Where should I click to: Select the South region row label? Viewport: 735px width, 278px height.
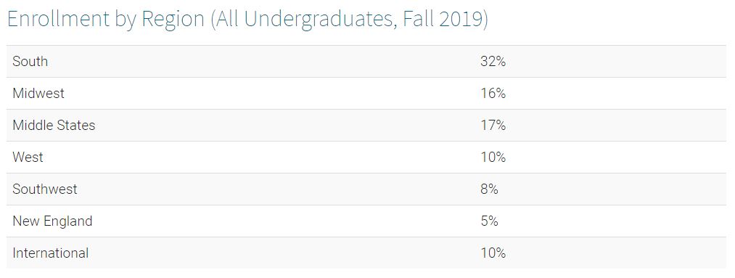30,62
